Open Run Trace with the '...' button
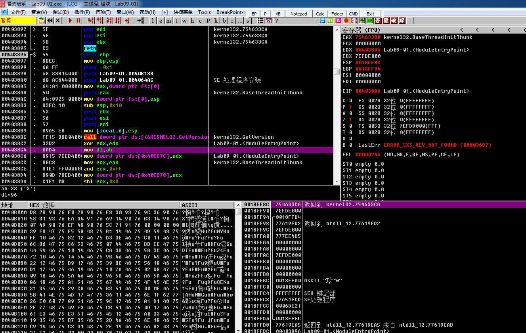This screenshot has width=526, height=333. 240,21
